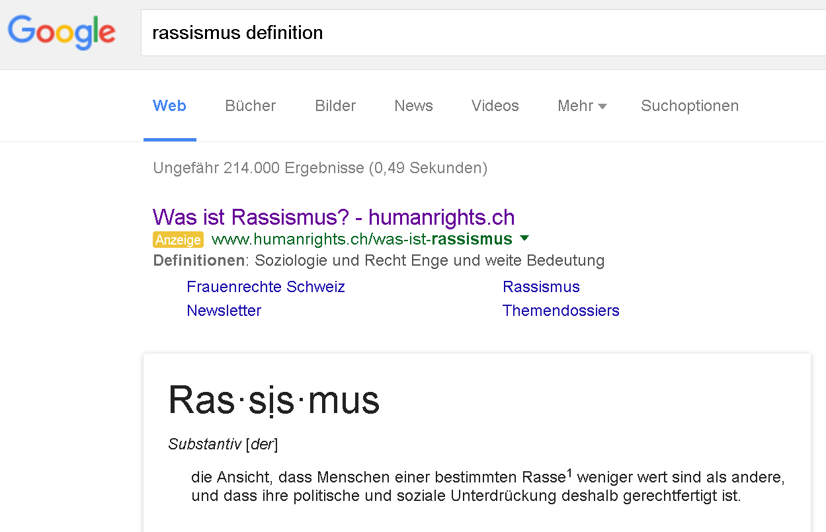This screenshot has width=826, height=532.
Task: Click the Google logo
Action: point(62,32)
